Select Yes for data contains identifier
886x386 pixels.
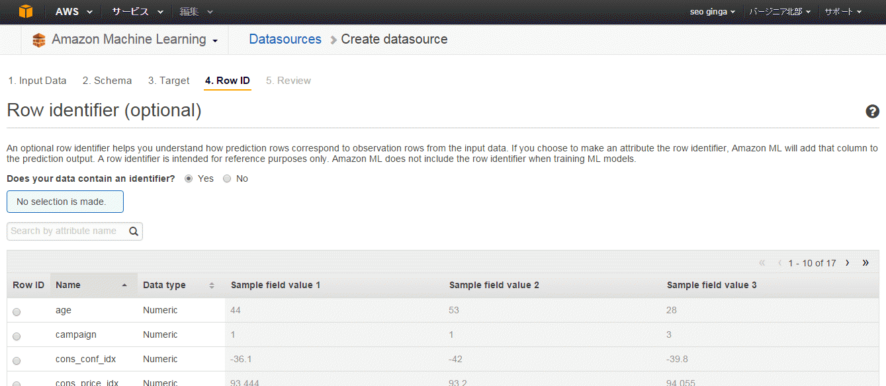[189, 178]
